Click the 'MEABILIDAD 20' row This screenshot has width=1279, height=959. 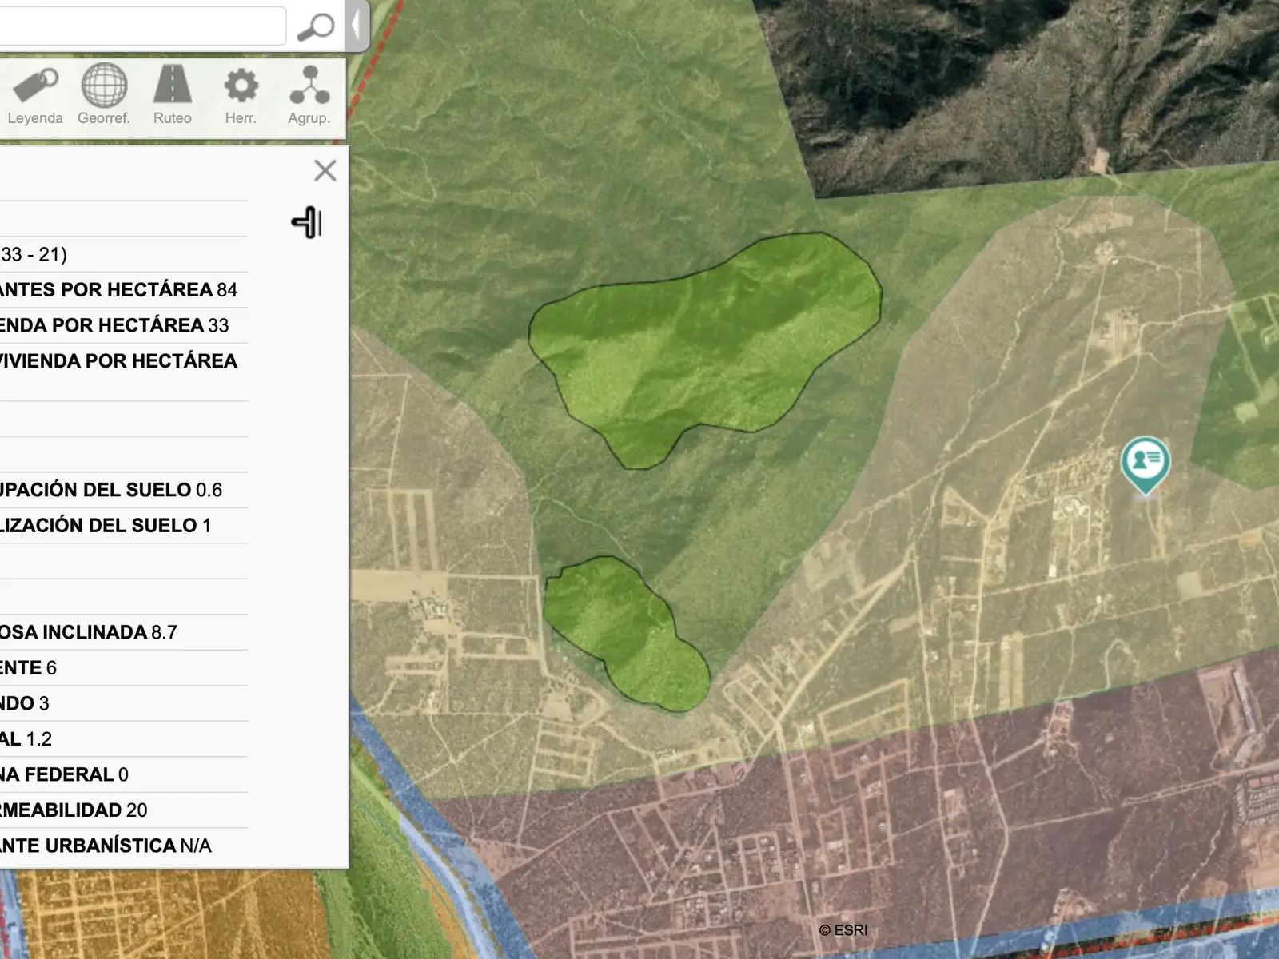[x=124, y=810]
